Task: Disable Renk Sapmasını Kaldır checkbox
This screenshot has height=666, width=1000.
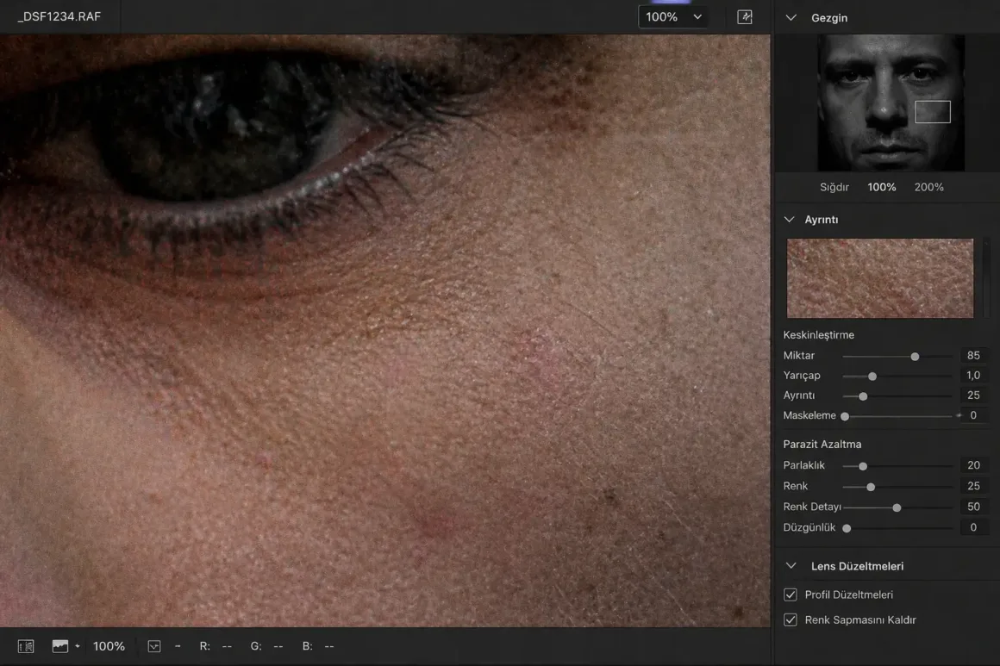Action: [791, 620]
